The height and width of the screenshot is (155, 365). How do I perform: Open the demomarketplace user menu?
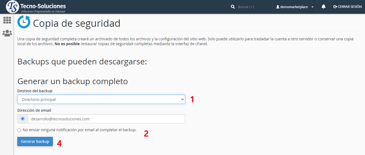tap(294, 7)
